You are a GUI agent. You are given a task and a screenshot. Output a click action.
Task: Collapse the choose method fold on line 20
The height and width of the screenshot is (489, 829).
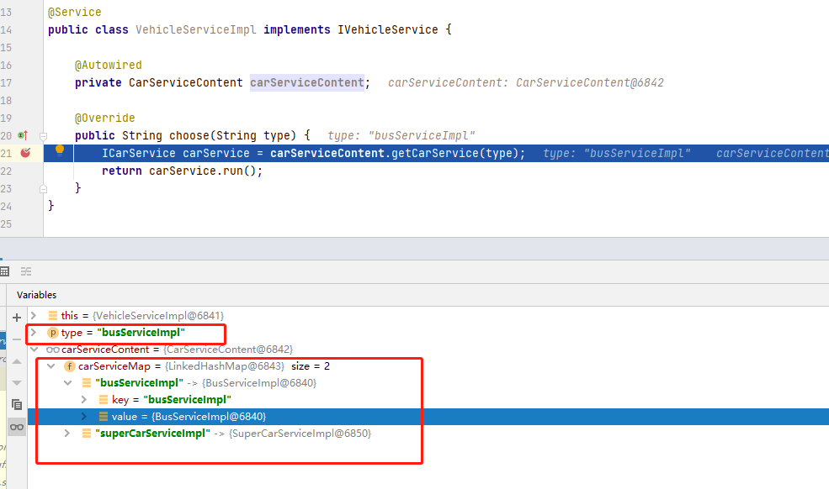point(43,135)
